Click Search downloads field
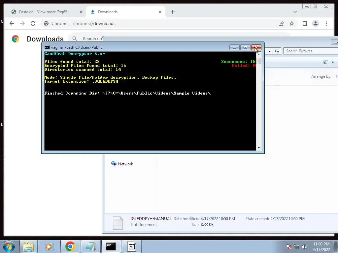The width and height of the screenshot is (338, 253). pos(92,39)
